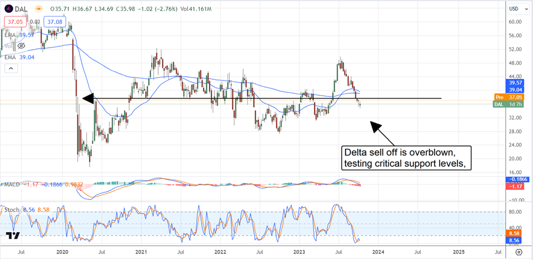Screen dimensions: 533x260
Task: Click 2024 on the time axis
Action: pyautogui.click(x=378, y=252)
